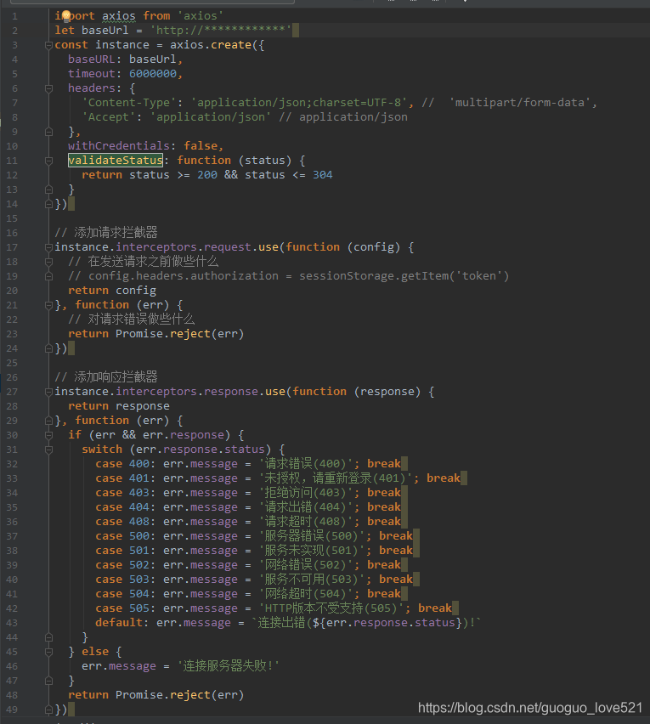650x724 pixels.
Task: Click line number 25 in the gutter
Action: (x=12, y=363)
